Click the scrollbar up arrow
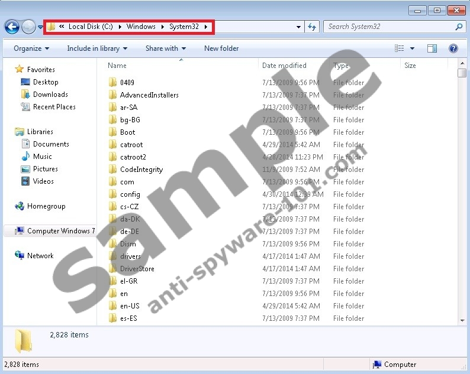 tap(462, 63)
